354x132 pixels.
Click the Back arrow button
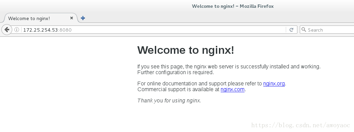click(7, 30)
